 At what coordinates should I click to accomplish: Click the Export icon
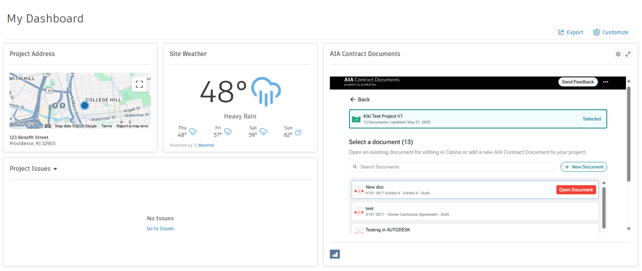point(561,32)
